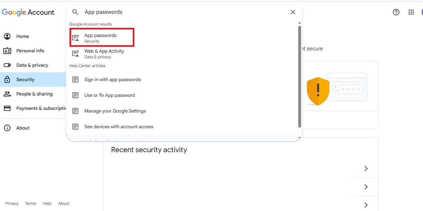This screenshot has width=423, height=211.
Task: Open the Web & App Activity result
Action: click(x=104, y=53)
